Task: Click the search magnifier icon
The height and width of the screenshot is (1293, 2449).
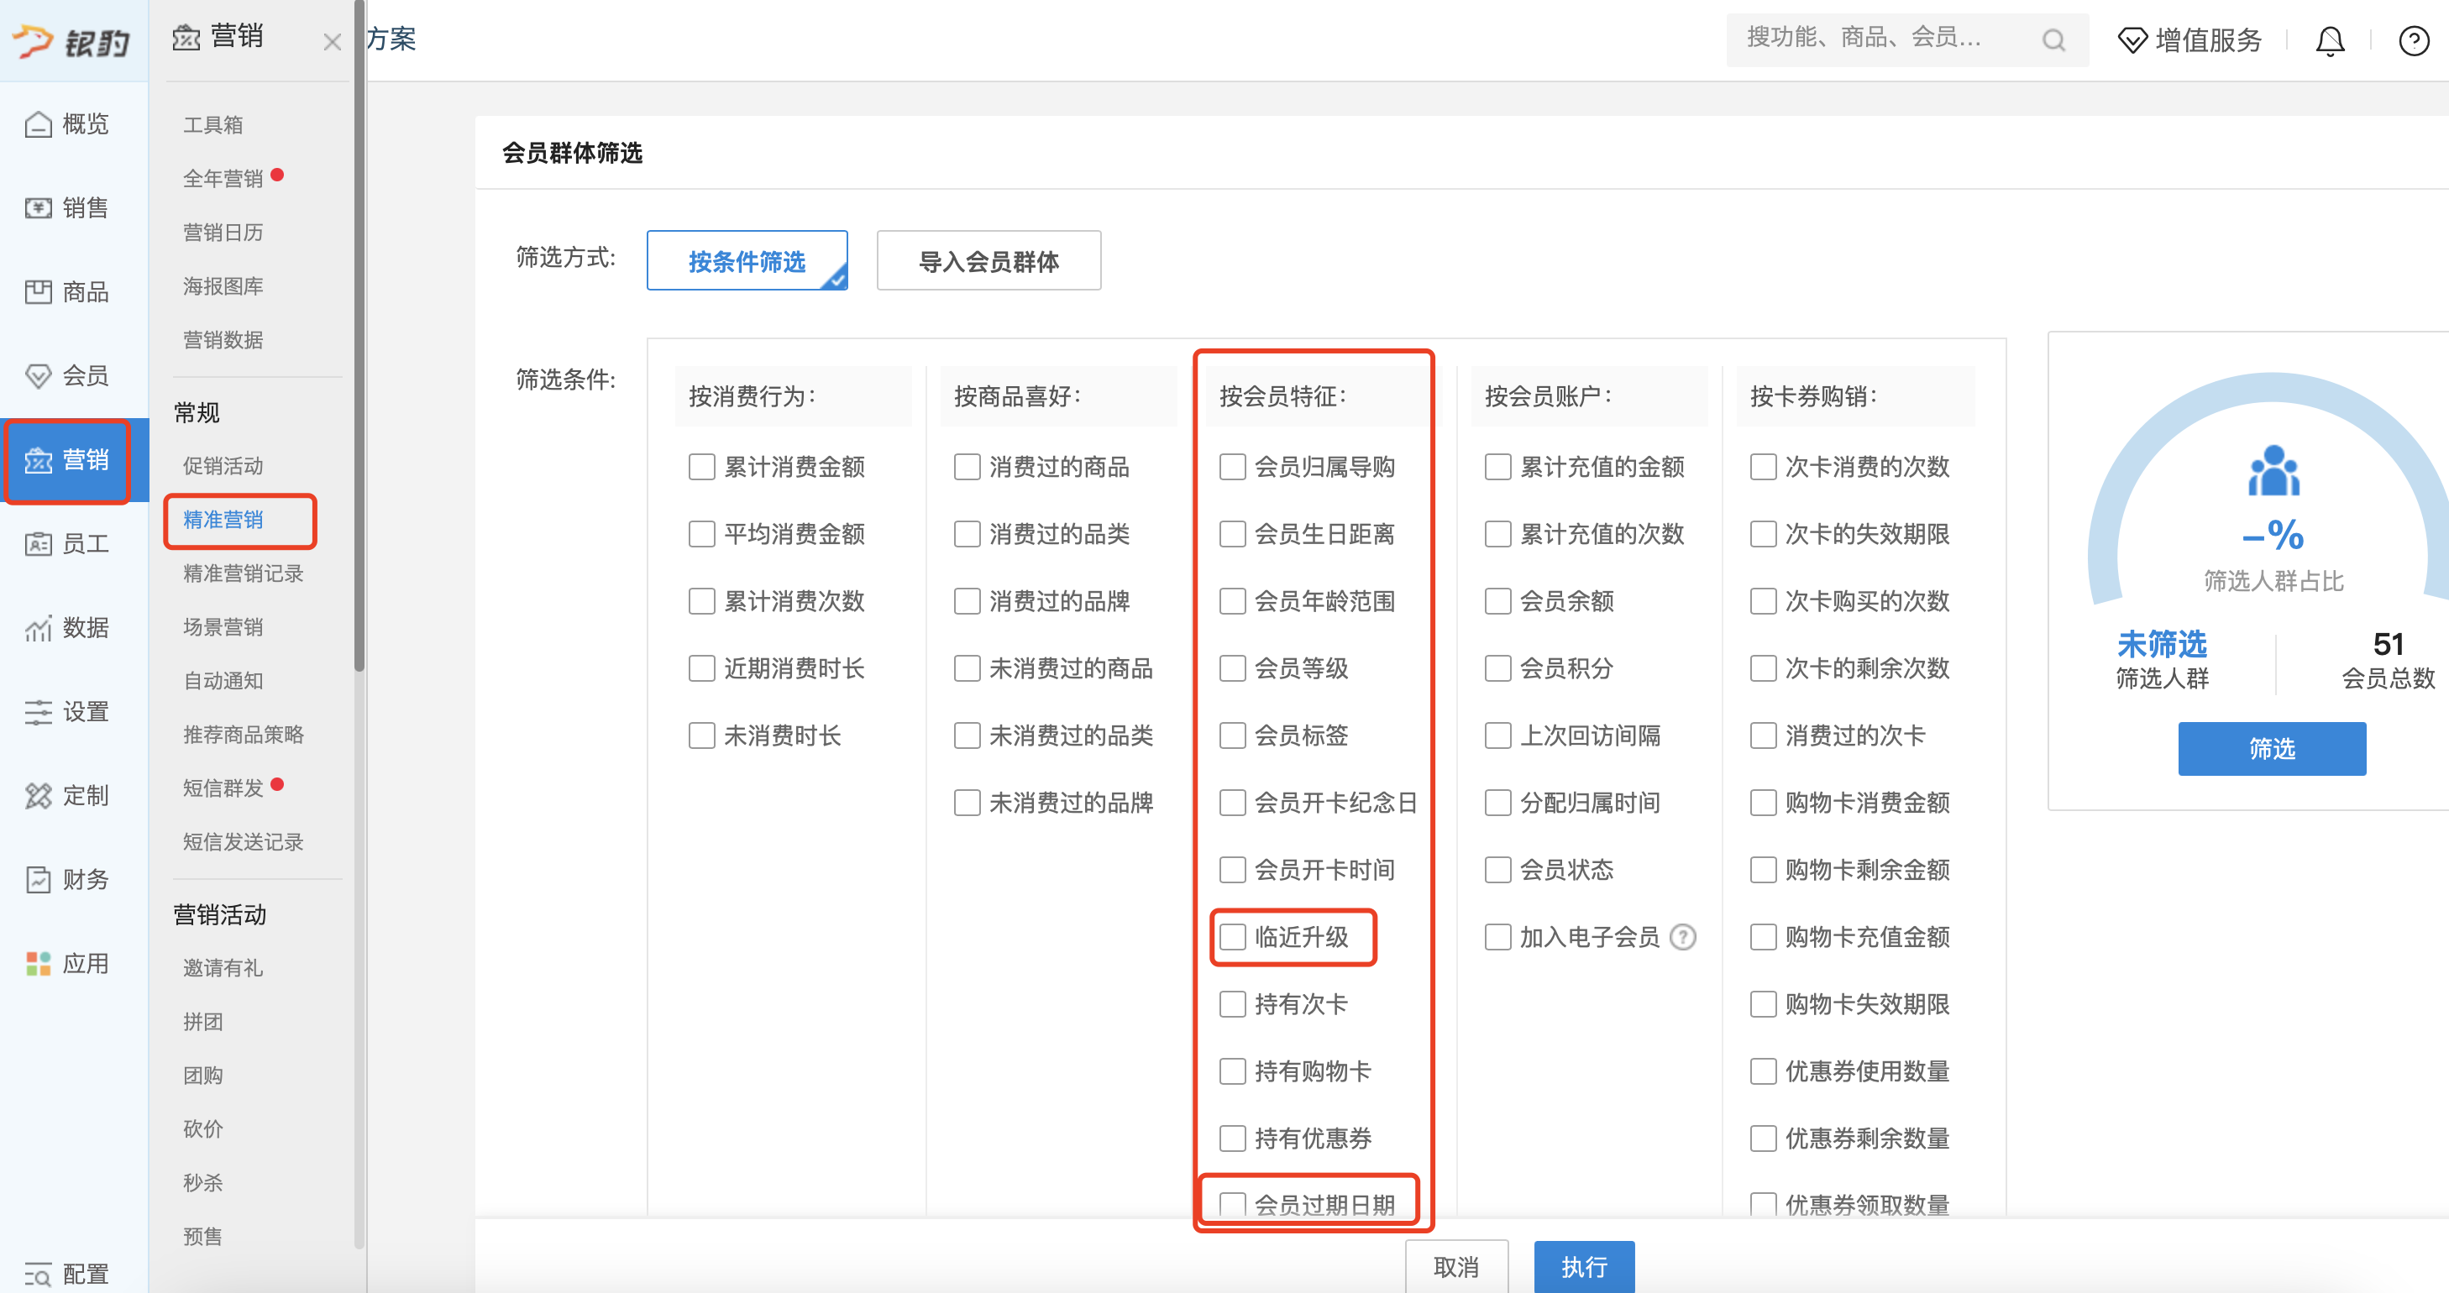Action: coord(2053,40)
